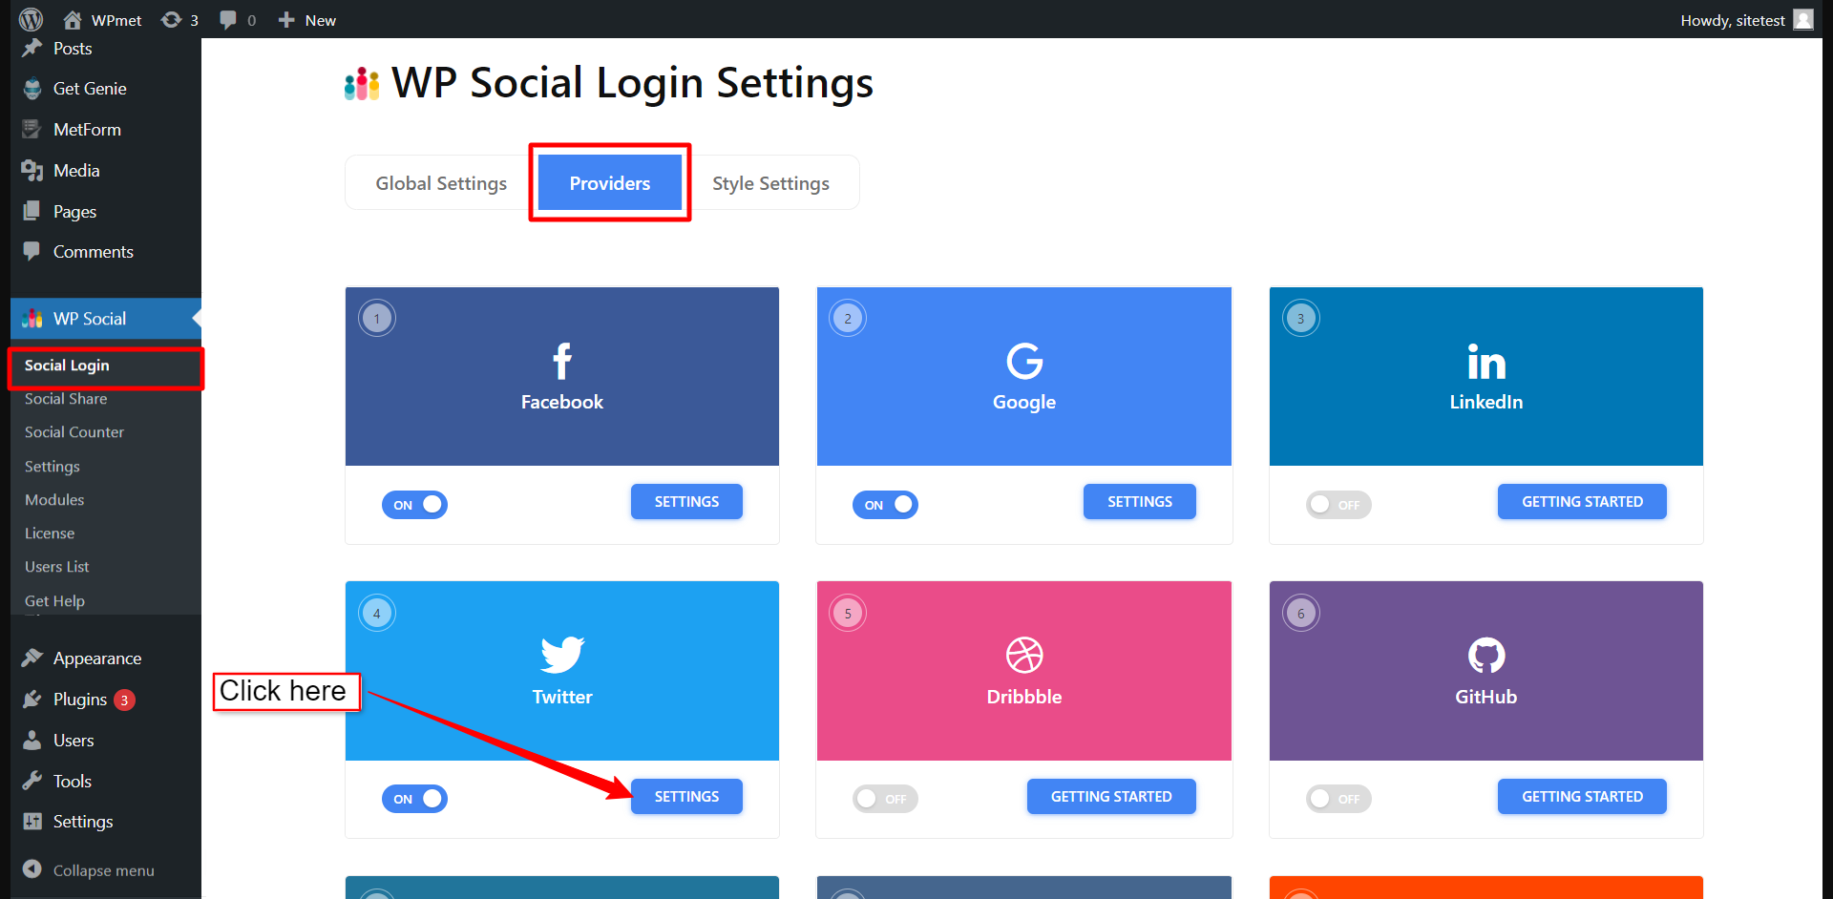
Task: Open Modules submenu item
Action: coord(54,500)
